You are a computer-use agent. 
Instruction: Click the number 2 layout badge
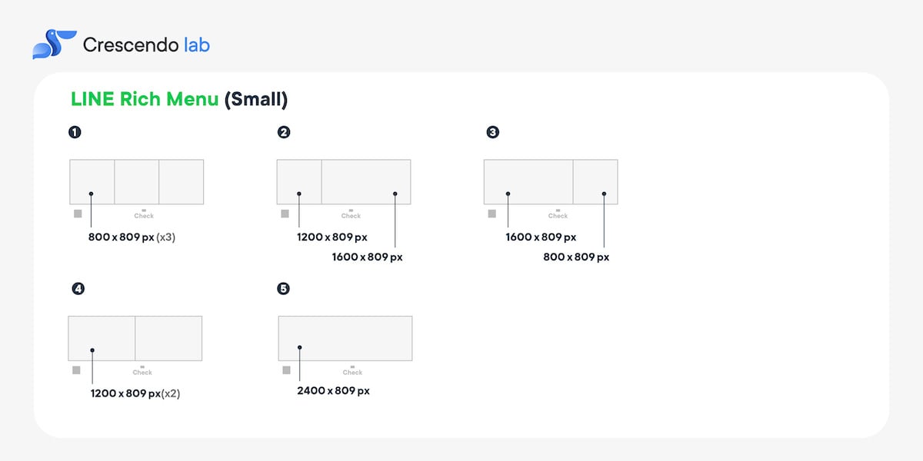pyautogui.click(x=284, y=132)
